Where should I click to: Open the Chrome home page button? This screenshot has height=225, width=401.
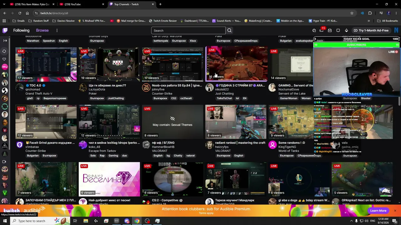tap(27, 13)
